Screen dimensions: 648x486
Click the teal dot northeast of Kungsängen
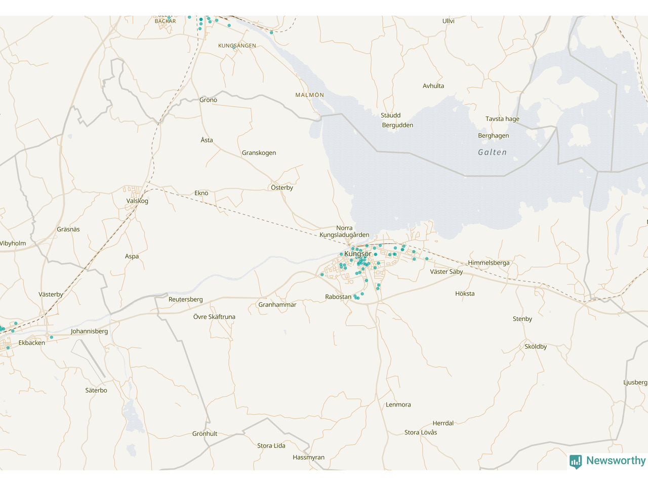pos(271,32)
